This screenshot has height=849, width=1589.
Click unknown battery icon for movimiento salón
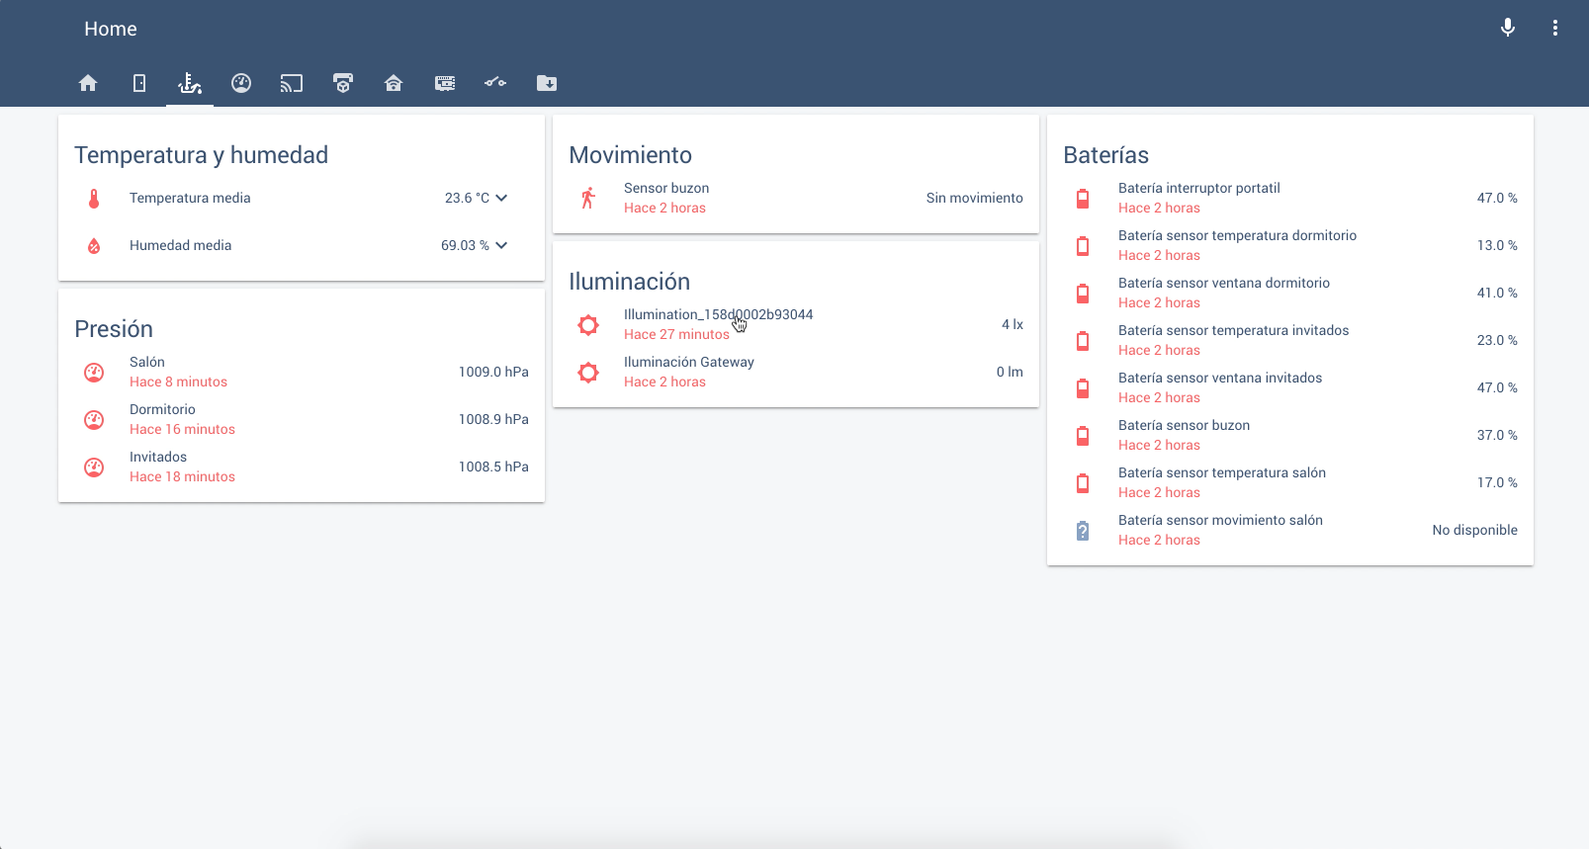click(1083, 531)
